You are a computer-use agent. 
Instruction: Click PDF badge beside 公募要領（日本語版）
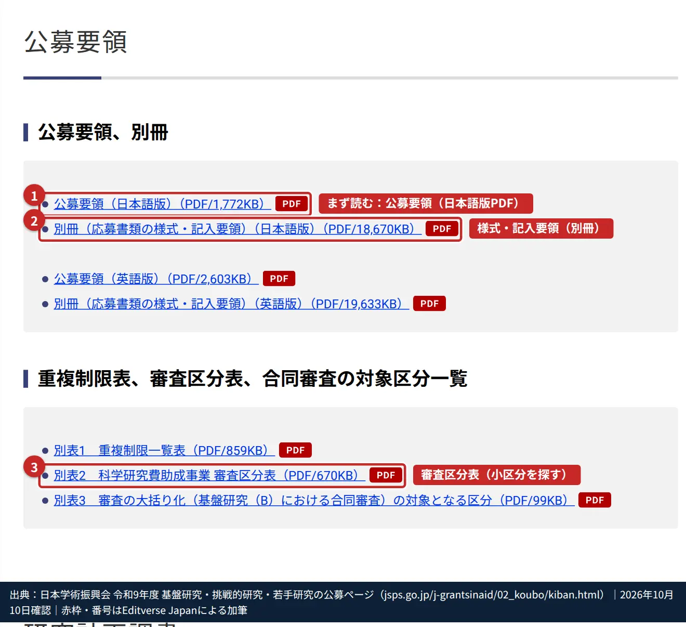[x=292, y=204]
